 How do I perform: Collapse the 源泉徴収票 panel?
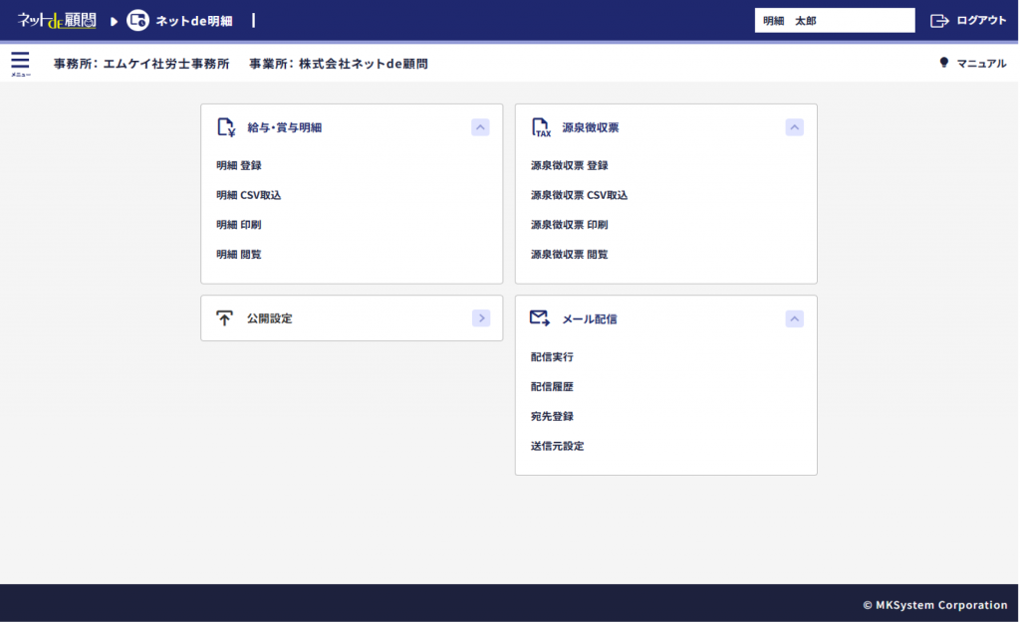click(794, 126)
